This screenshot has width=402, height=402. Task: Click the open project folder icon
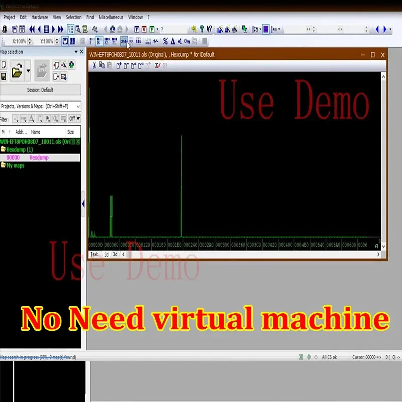(17, 70)
